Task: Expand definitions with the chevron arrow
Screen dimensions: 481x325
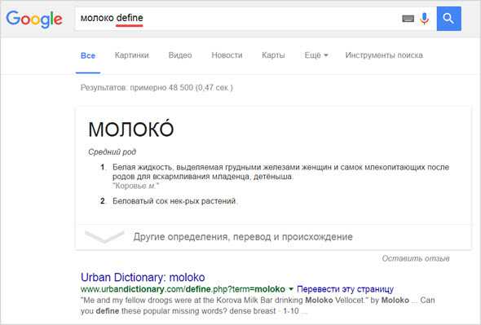Action: [x=104, y=237]
